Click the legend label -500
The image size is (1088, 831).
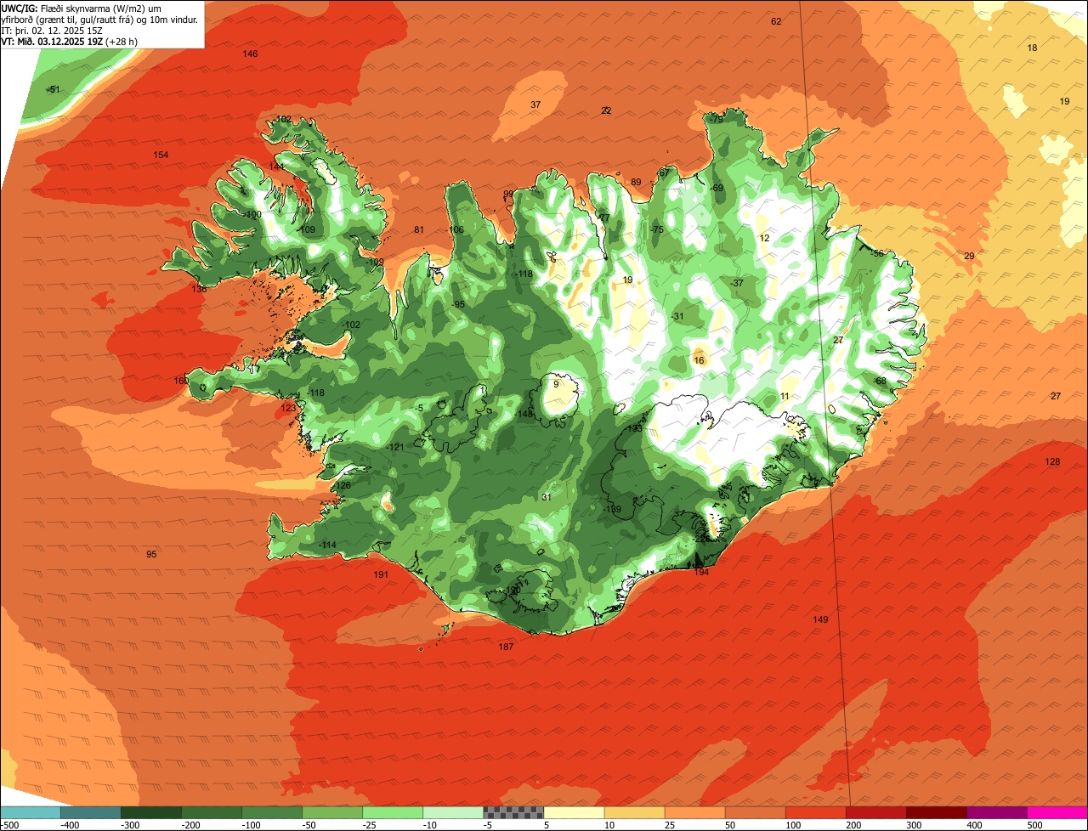click(x=9, y=825)
